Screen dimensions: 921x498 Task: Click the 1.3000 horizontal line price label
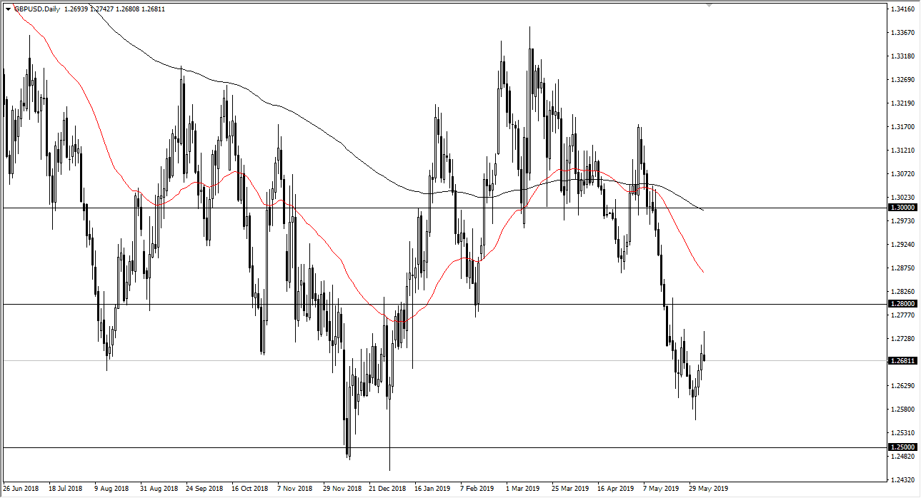pyautogui.click(x=903, y=207)
